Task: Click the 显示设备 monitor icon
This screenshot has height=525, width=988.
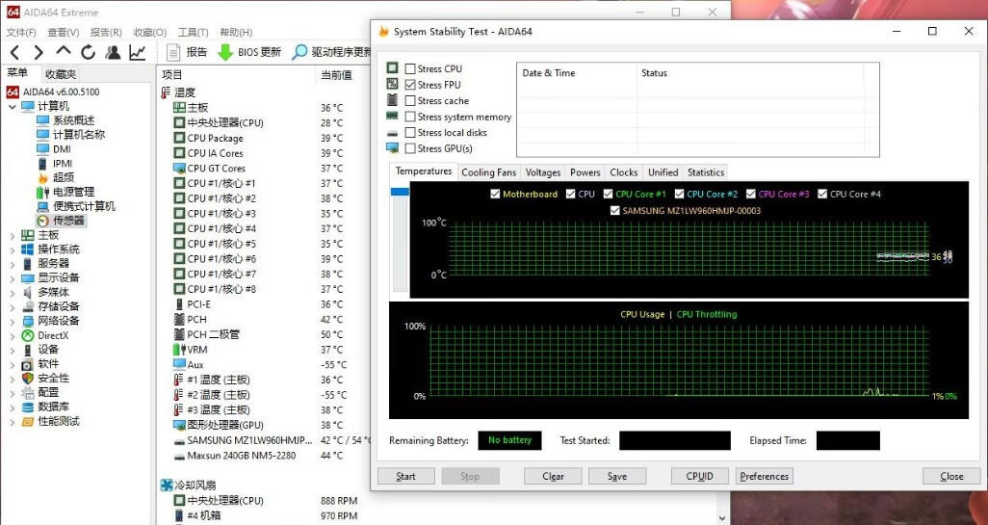Action: click(27, 278)
